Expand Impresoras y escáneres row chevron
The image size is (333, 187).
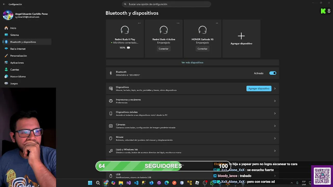click(x=275, y=101)
